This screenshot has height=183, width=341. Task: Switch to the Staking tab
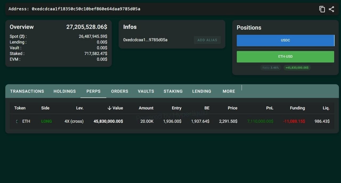(x=173, y=91)
